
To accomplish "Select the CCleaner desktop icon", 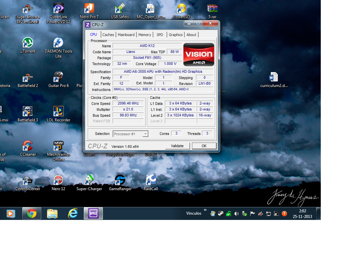I will click(x=28, y=148).
